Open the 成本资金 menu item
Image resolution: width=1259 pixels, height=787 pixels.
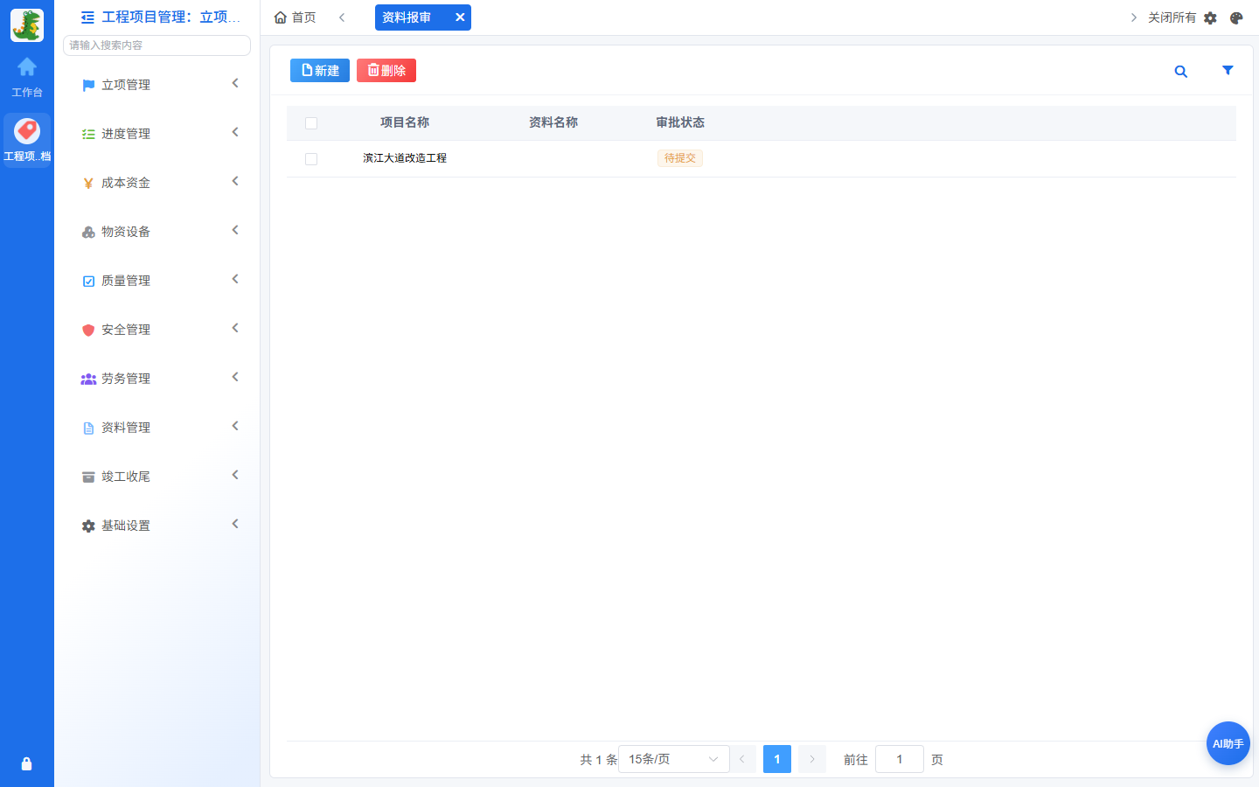[x=157, y=183]
